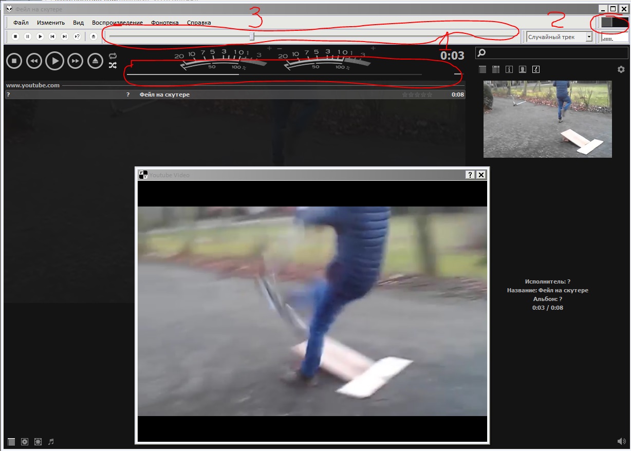This screenshot has width=631, height=451.
Task: Open the info panel icon
Action: click(509, 69)
